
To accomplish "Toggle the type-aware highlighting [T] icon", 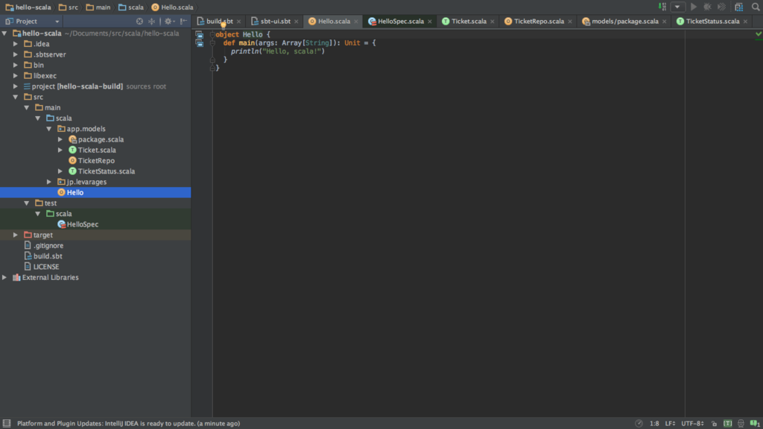I will [727, 424].
